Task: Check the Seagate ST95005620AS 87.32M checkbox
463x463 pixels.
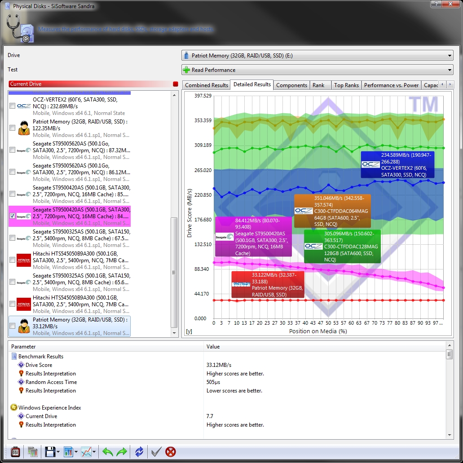Action: (x=13, y=150)
